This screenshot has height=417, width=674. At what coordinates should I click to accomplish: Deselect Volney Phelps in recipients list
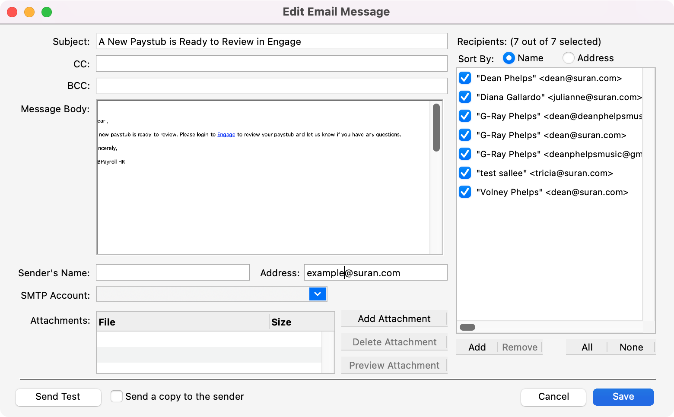click(465, 192)
